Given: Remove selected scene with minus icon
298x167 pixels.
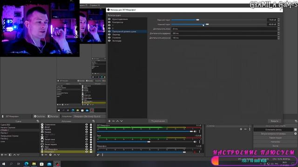Looking at the screenshot, I should (x=6, y=154).
